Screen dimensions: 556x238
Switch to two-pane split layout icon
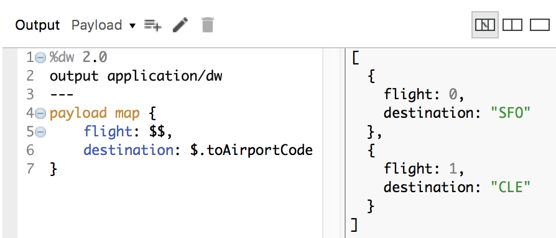point(512,25)
